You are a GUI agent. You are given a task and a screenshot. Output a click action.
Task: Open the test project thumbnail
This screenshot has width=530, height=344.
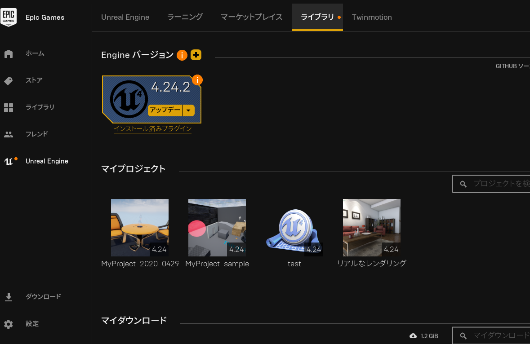pyautogui.click(x=294, y=228)
